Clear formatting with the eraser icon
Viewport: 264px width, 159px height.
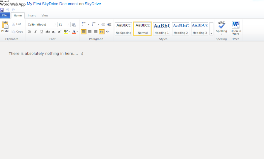tap(74, 25)
